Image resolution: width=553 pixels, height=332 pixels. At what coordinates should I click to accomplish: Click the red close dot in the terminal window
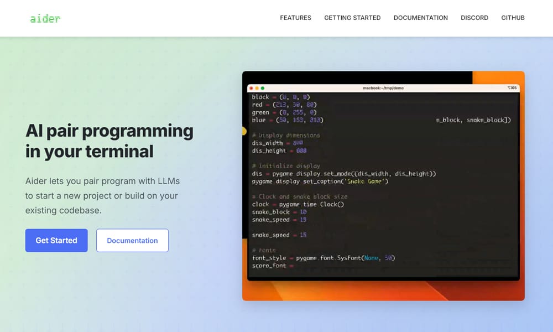pos(251,88)
